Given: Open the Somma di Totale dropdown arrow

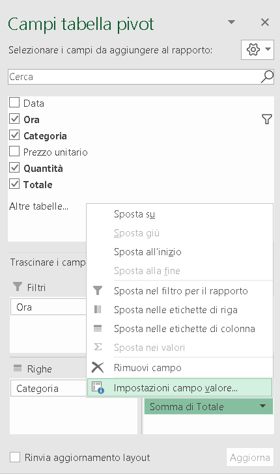Looking at the screenshot, I should [263, 406].
